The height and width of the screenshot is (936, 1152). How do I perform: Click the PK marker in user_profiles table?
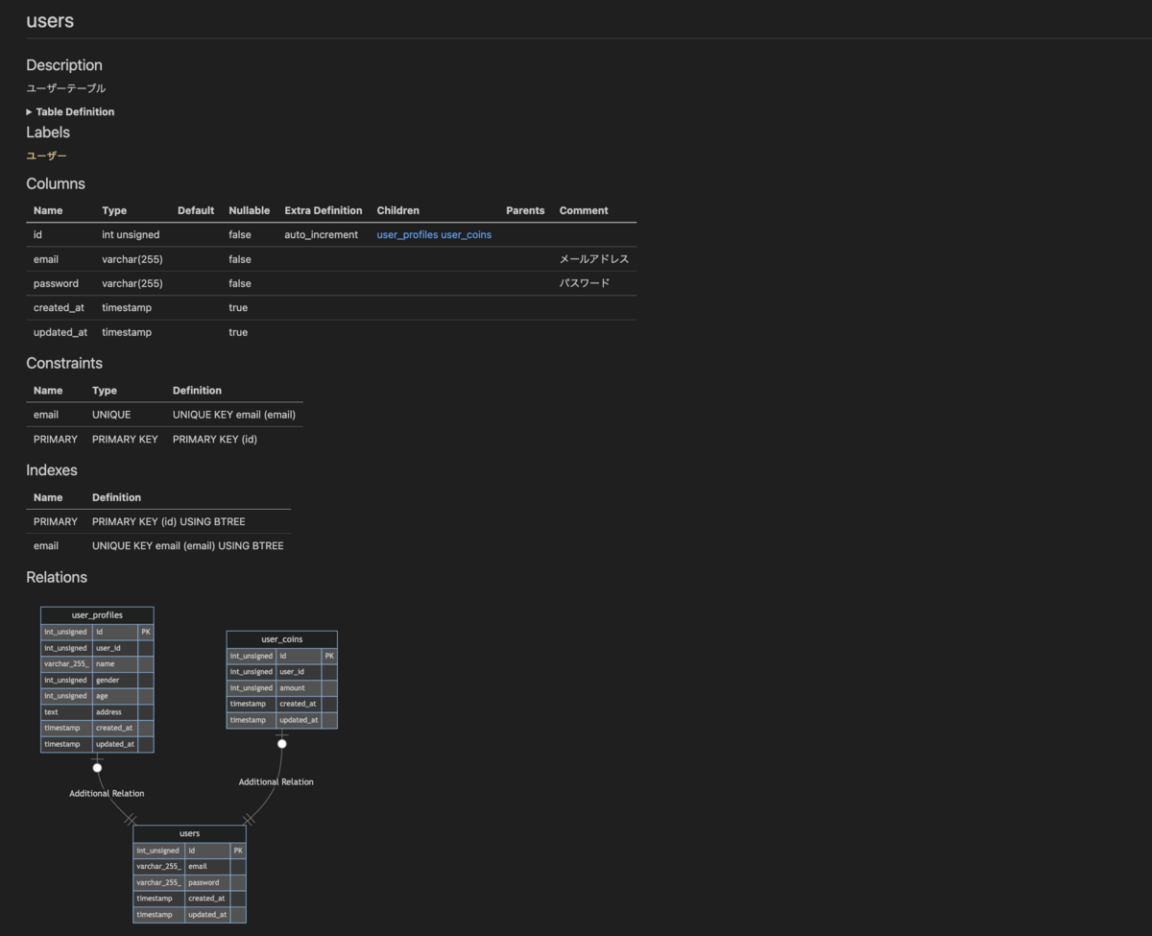tap(145, 632)
